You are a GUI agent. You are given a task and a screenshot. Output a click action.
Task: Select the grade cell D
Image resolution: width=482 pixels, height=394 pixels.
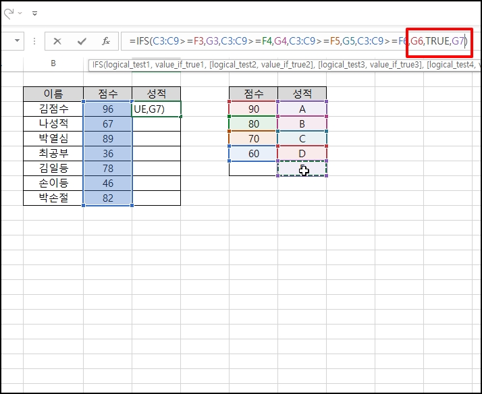coord(302,153)
